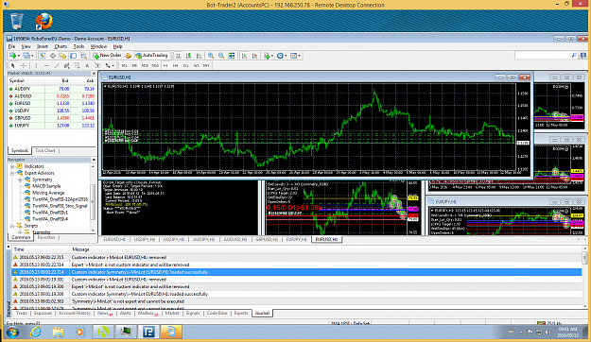Switch chart to D1 timeframe
Image resolution: width=591 pixels, height=342 pixels.
186,65
